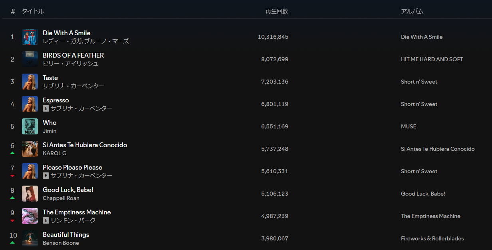This screenshot has height=250, width=492.
Task: Open the song title Taste
Action: (50, 78)
